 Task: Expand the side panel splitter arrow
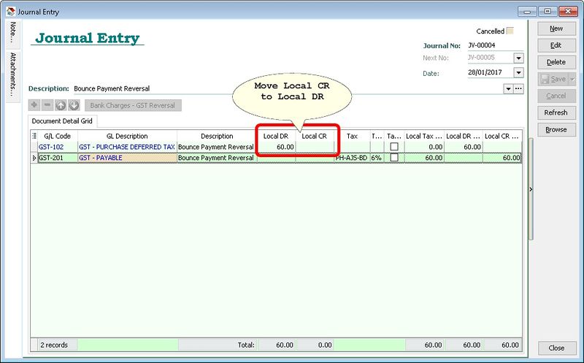[531, 189]
